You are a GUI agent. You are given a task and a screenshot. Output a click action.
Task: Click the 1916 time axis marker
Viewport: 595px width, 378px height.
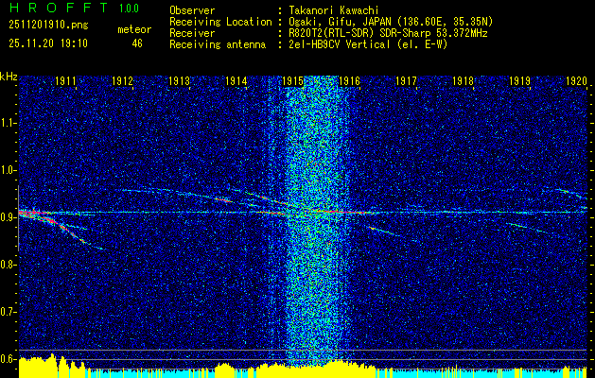pos(349,80)
